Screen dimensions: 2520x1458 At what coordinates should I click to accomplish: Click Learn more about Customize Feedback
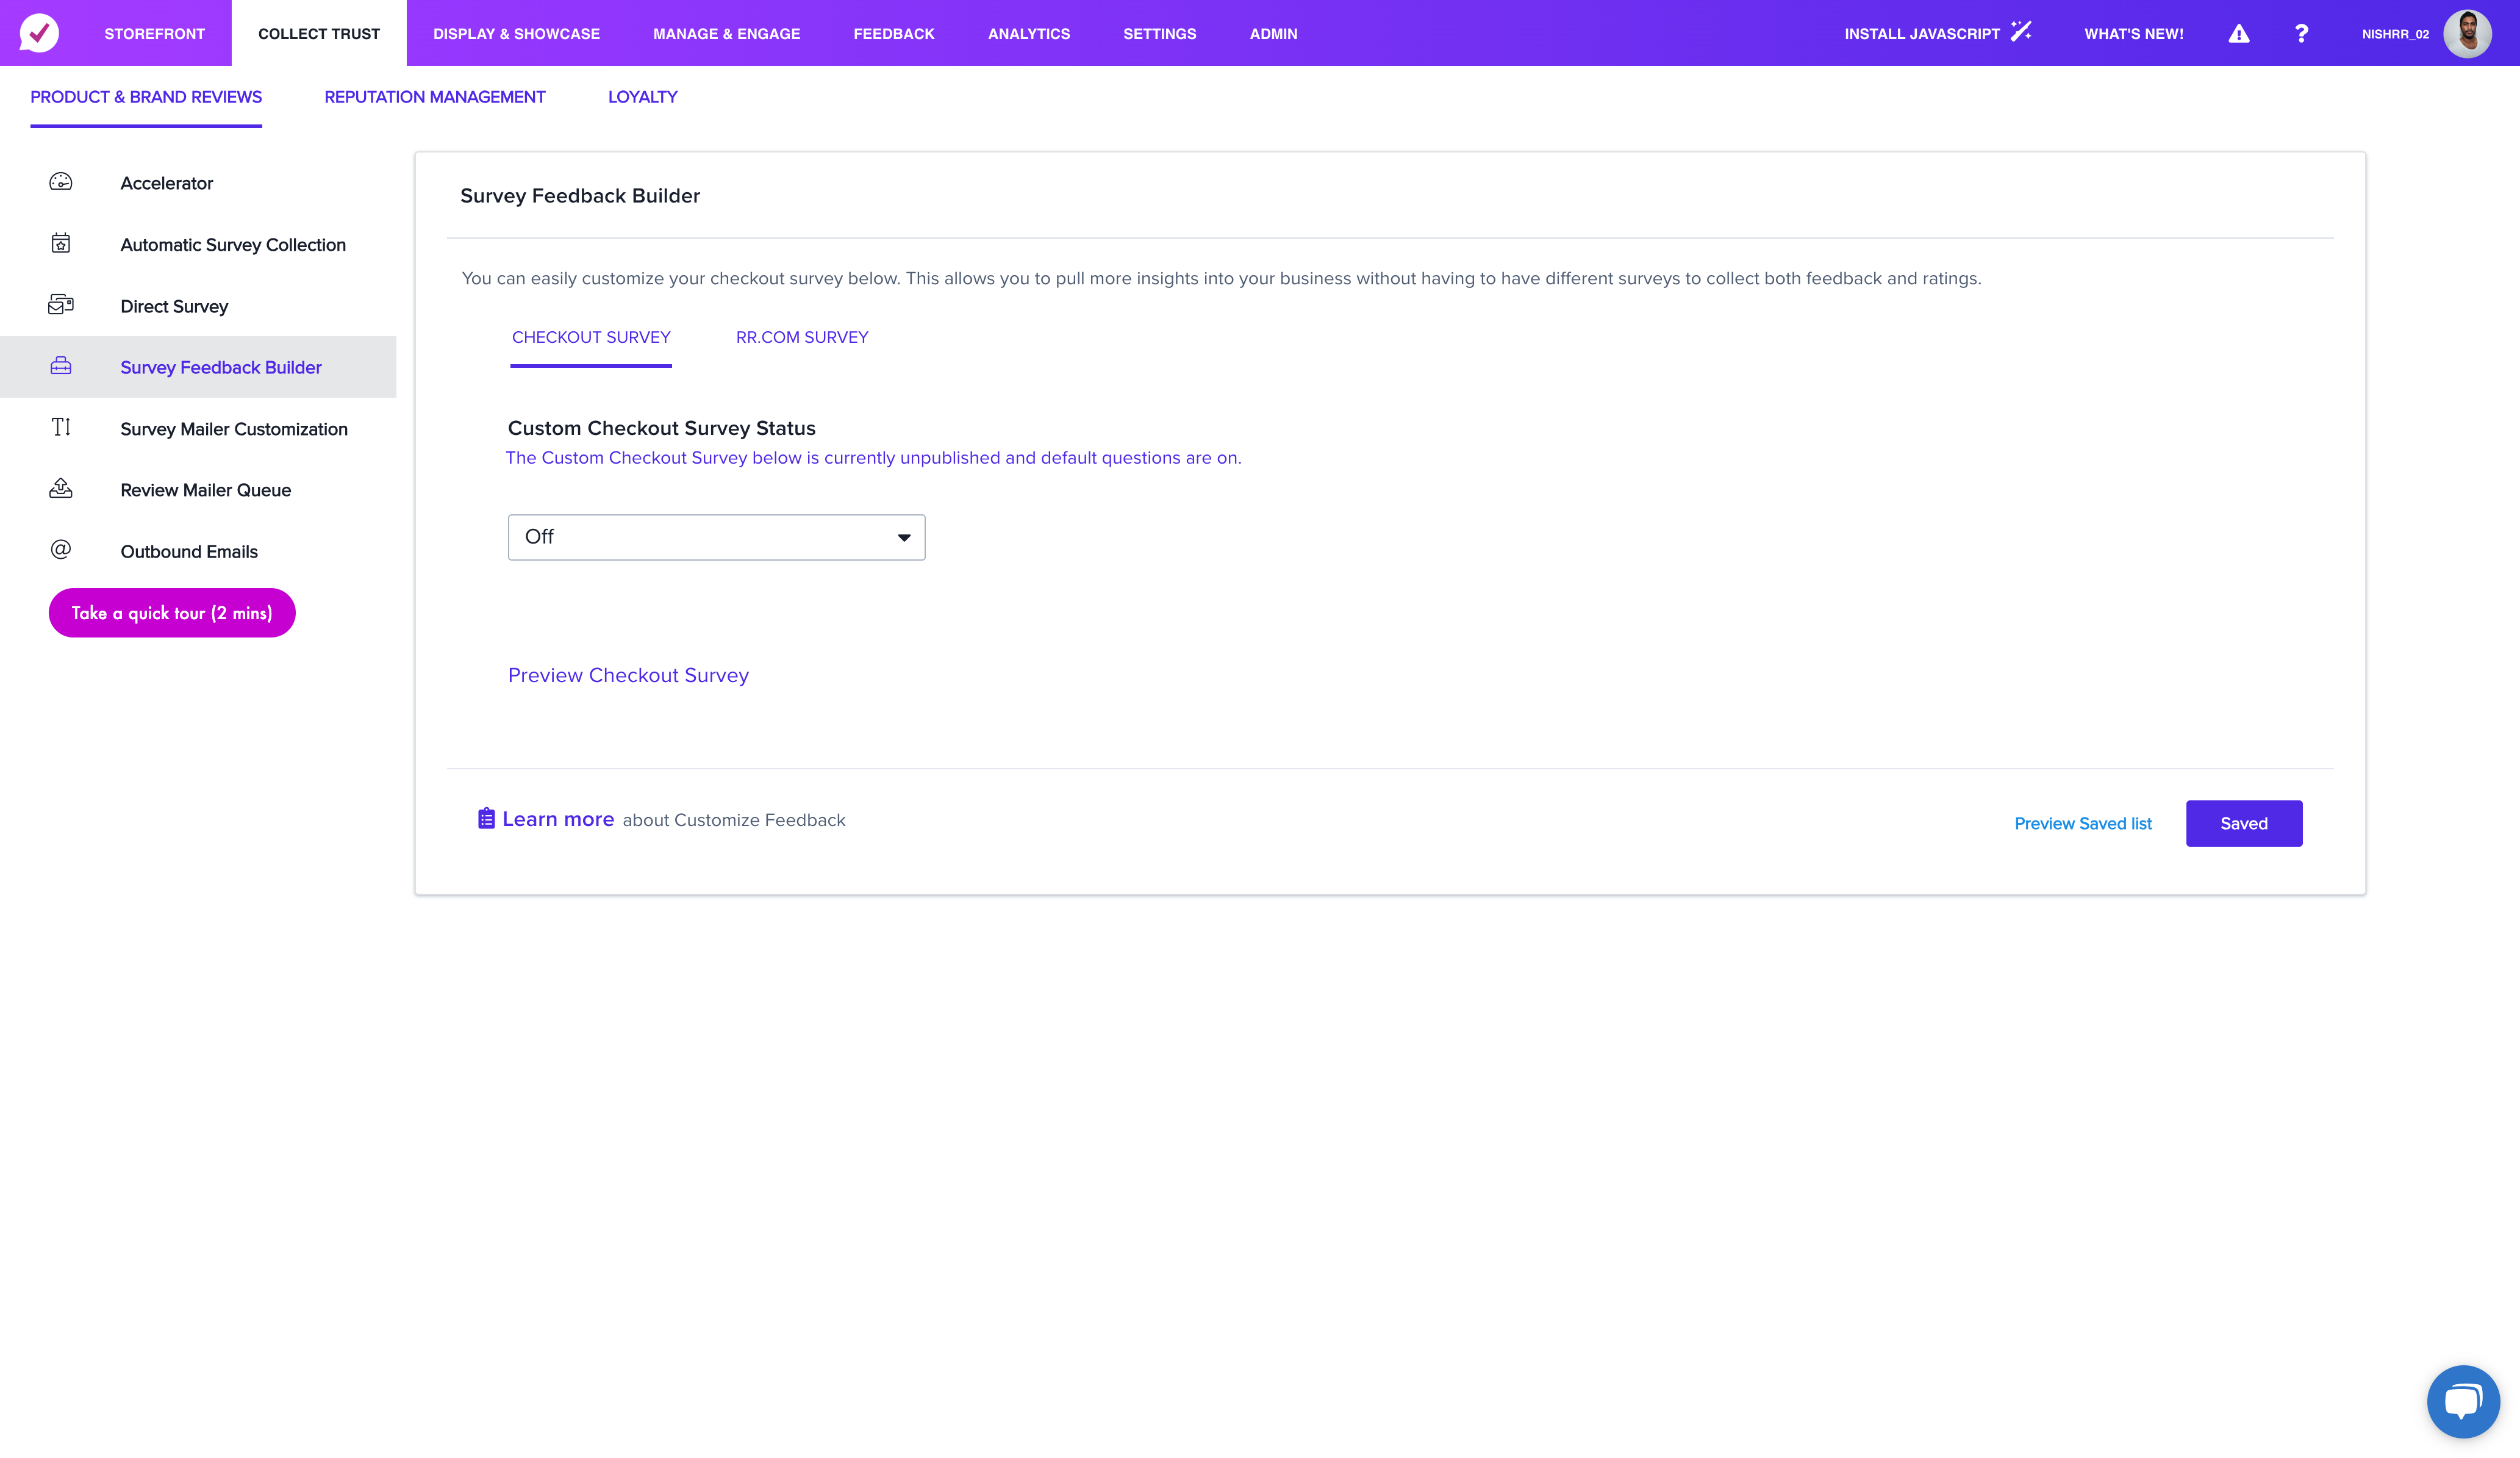558,819
